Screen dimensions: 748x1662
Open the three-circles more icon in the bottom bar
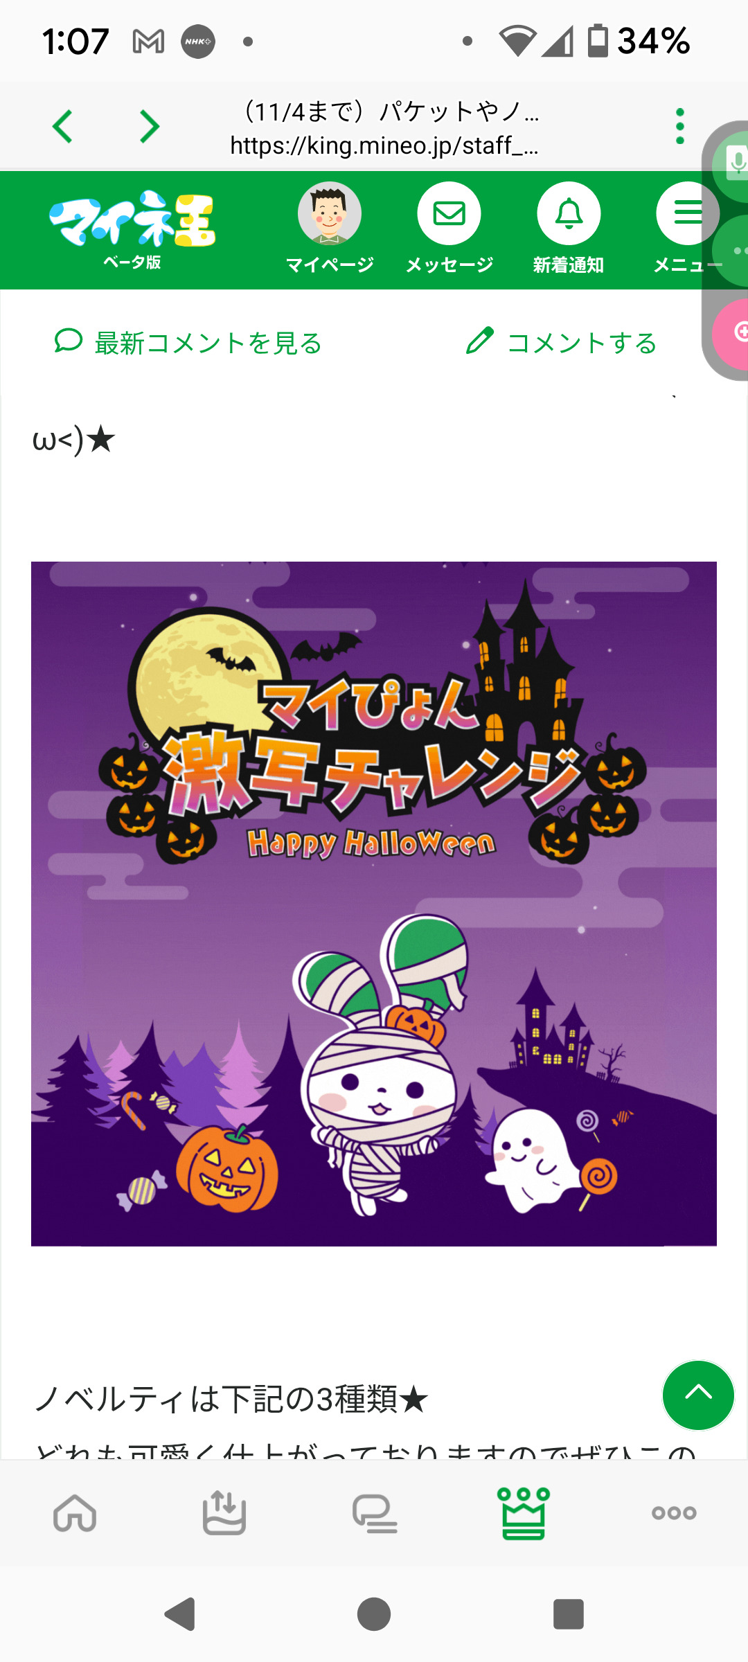click(x=674, y=1513)
